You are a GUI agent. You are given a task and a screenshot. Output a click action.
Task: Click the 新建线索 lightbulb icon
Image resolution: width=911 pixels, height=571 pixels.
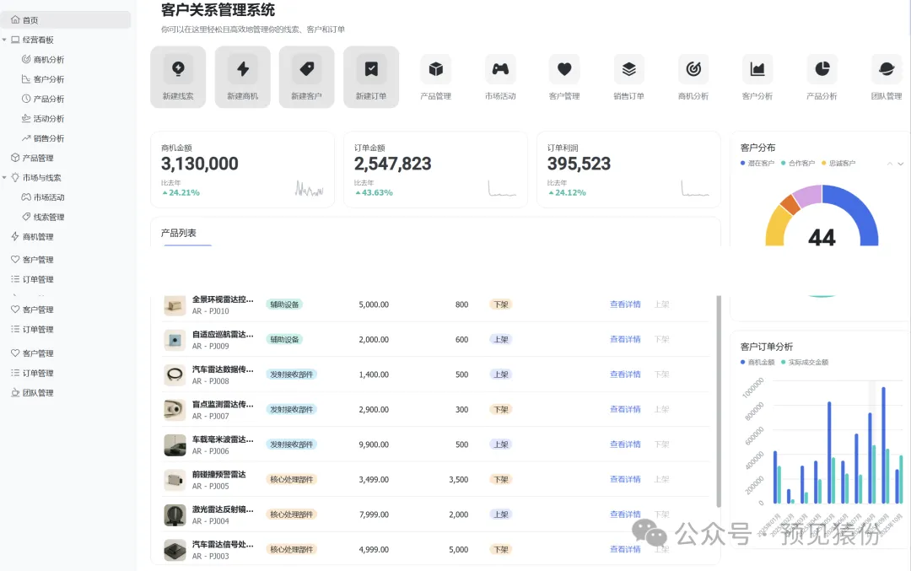(x=178, y=69)
